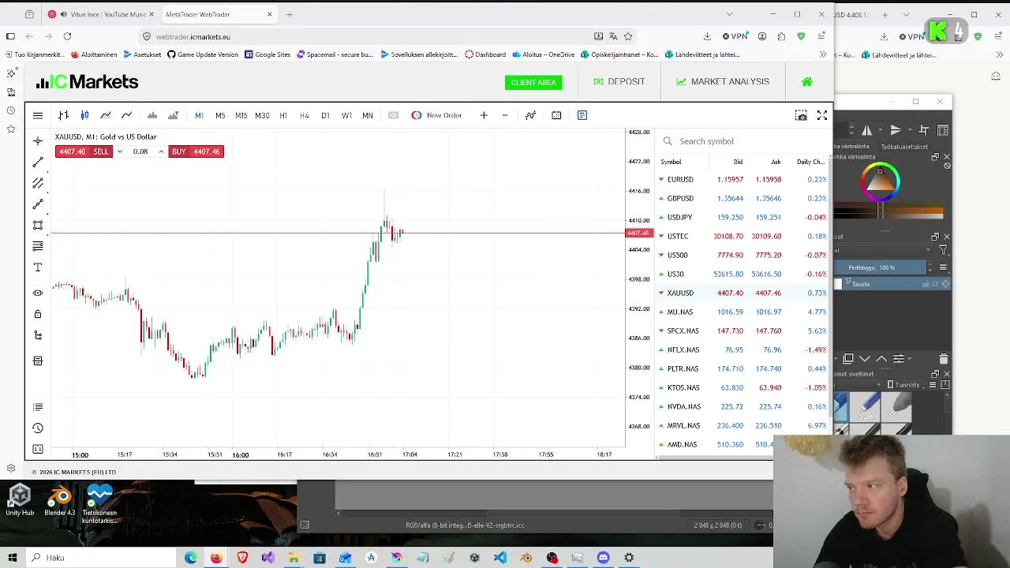The width and height of the screenshot is (1010, 568).
Task: Open the Krita layer filter funnel icon
Action: tap(943, 250)
